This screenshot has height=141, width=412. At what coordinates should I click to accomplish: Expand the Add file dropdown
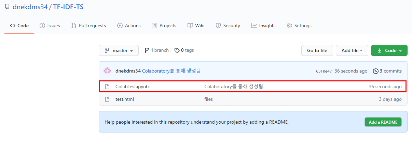352,50
